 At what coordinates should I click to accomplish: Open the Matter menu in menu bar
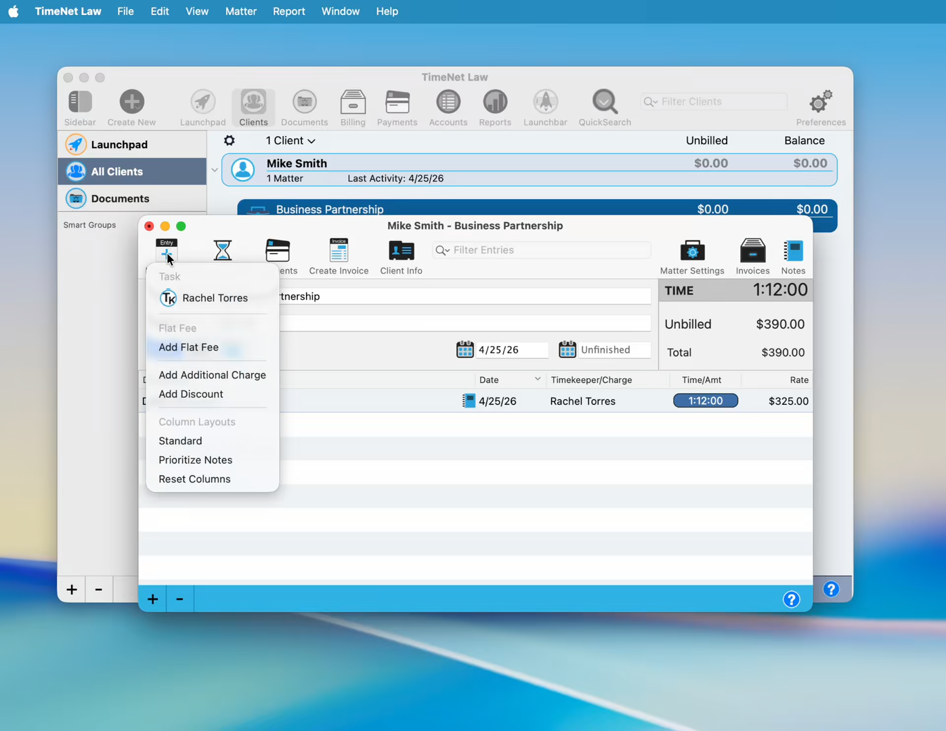pyautogui.click(x=240, y=12)
